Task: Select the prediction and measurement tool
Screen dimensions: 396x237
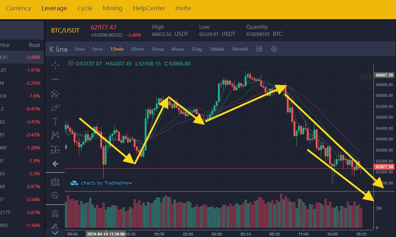Action: [55, 150]
